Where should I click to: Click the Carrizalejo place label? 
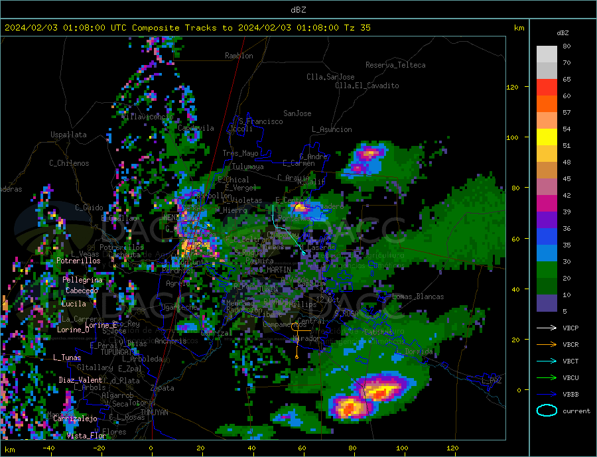[75, 419]
